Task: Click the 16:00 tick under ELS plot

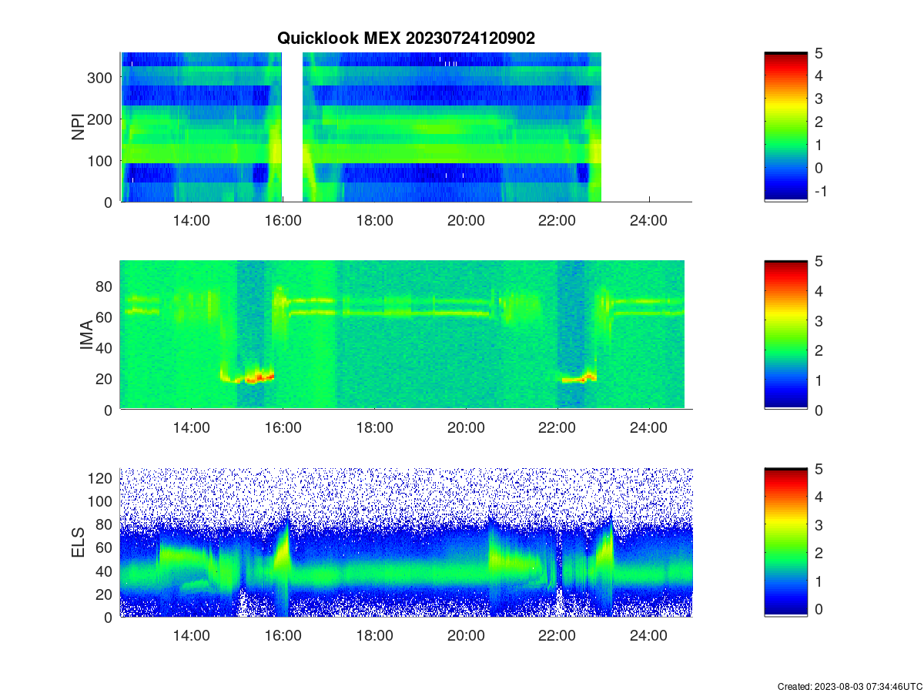Action: pos(283,635)
